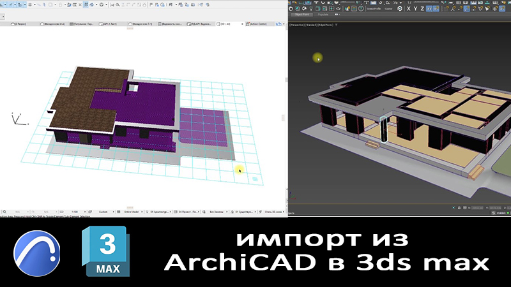
Task: Open the 01 Существую... renovation filter dropdown
Action: click(245, 212)
